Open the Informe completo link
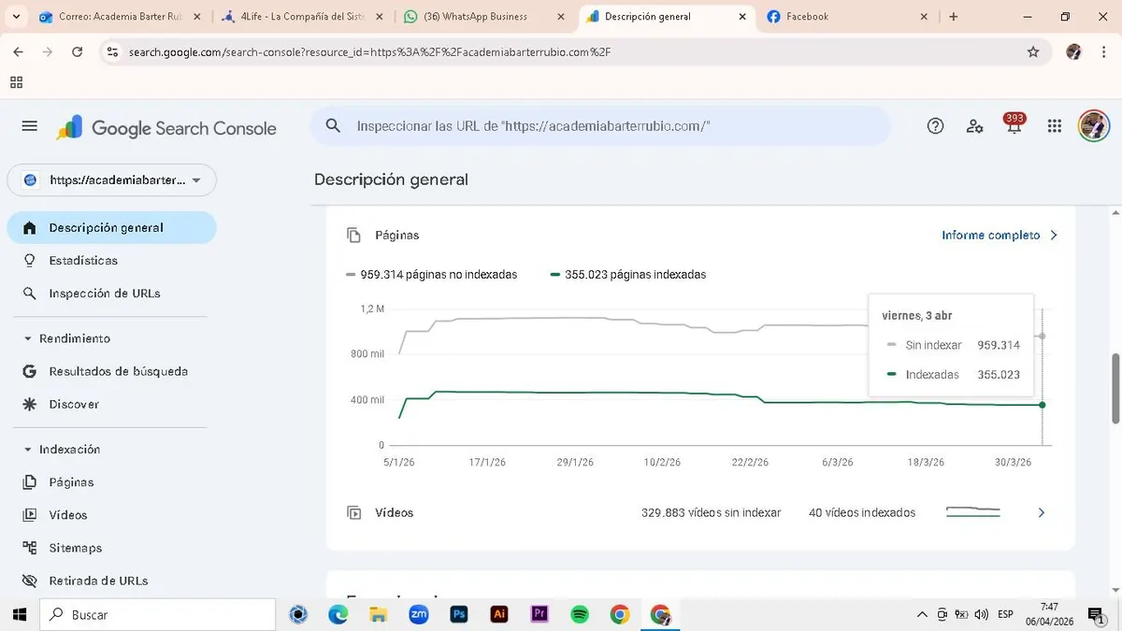This screenshot has height=631, width=1122. tap(990, 236)
